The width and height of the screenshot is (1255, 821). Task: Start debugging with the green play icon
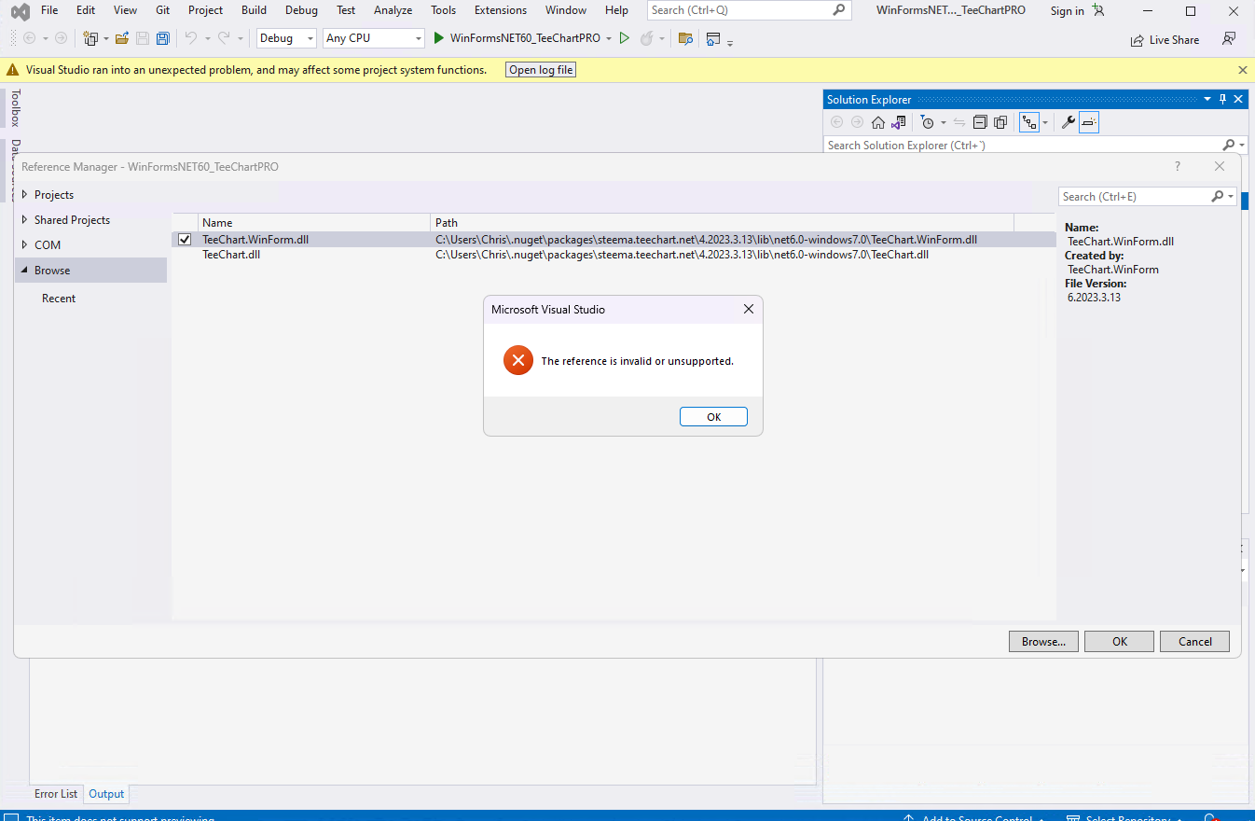point(439,38)
